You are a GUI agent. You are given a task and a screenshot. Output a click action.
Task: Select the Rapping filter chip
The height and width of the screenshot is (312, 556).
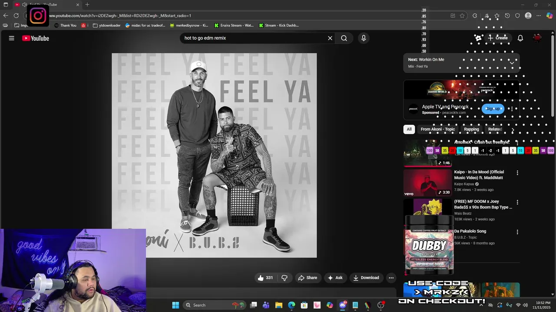point(471,129)
